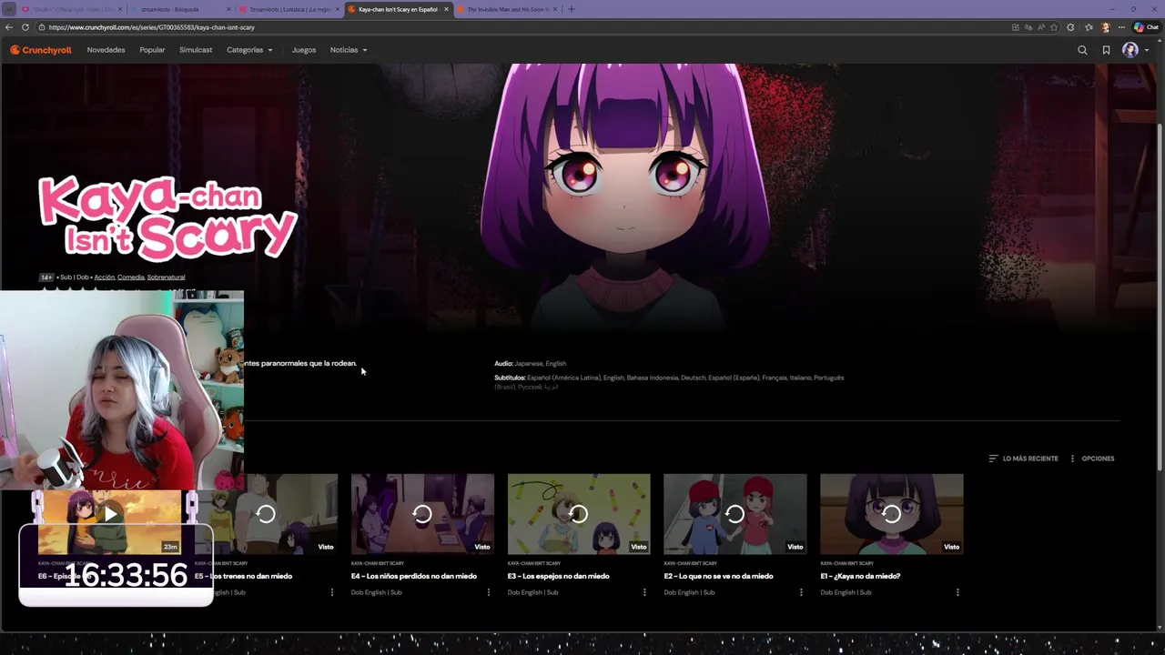Open episode title E1 – ¿Kaya no da miedo?
Screen dimensions: 1165x655
pos(860,576)
